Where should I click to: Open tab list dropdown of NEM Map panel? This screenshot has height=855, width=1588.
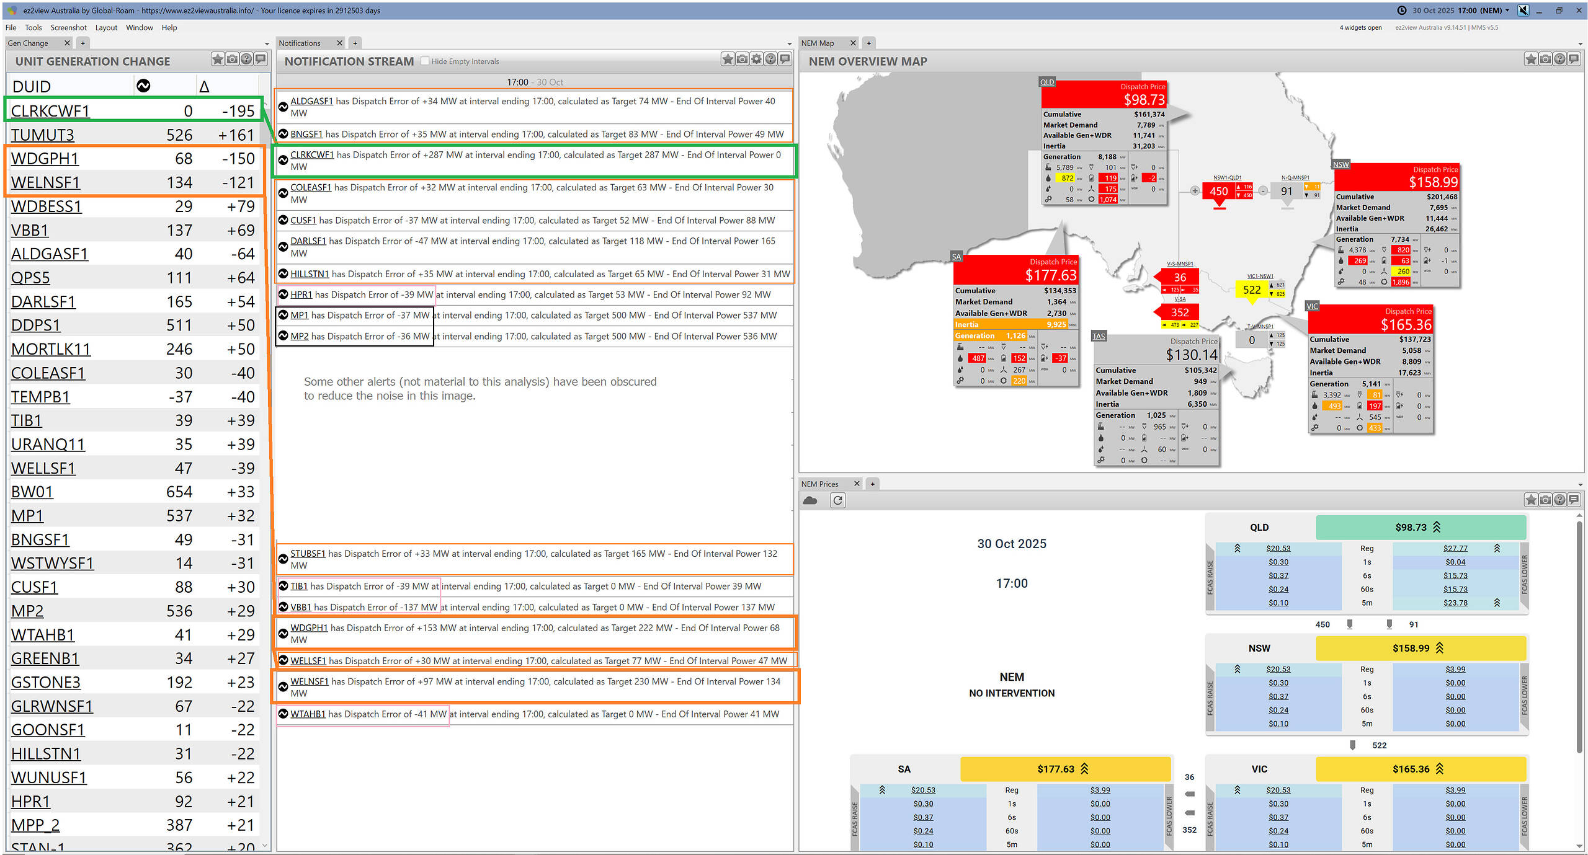tap(1580, 44)
